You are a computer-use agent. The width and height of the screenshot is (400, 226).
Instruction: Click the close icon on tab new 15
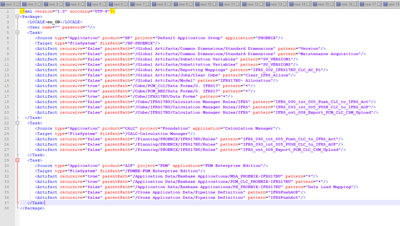[x=331, y=4]
